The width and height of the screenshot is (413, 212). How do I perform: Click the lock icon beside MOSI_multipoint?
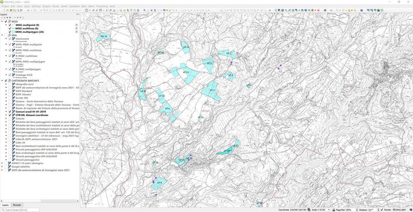coord(76,25)
